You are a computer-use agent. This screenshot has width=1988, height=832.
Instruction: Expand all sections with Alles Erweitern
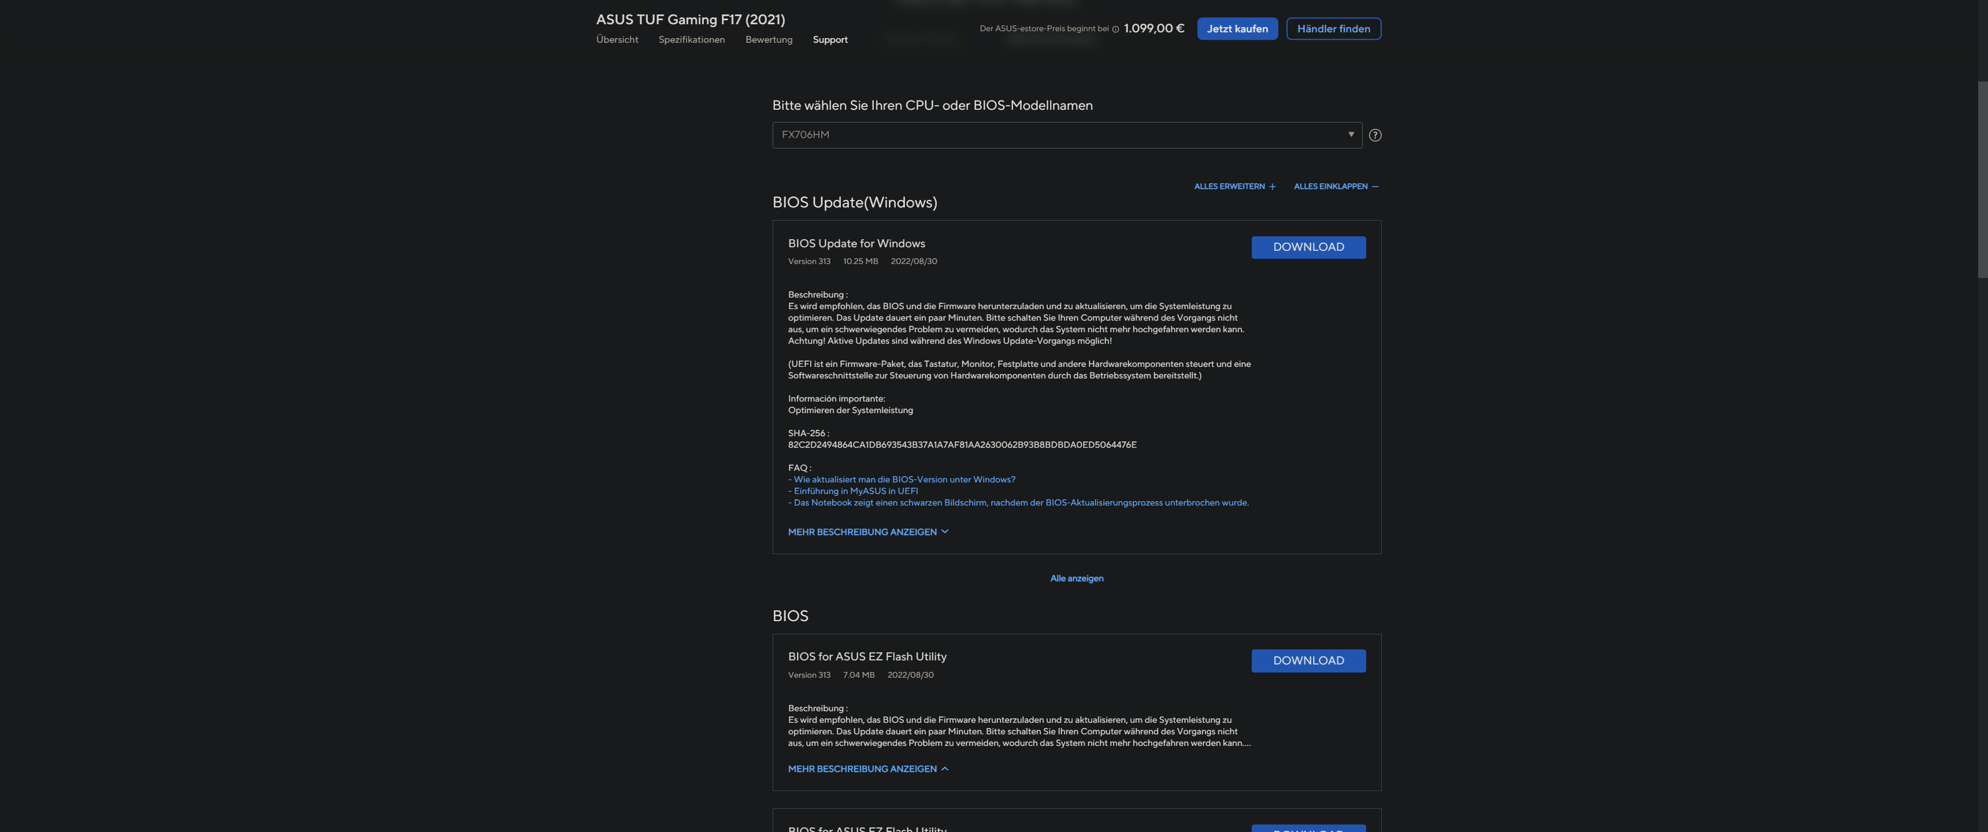coord(1234,186)
